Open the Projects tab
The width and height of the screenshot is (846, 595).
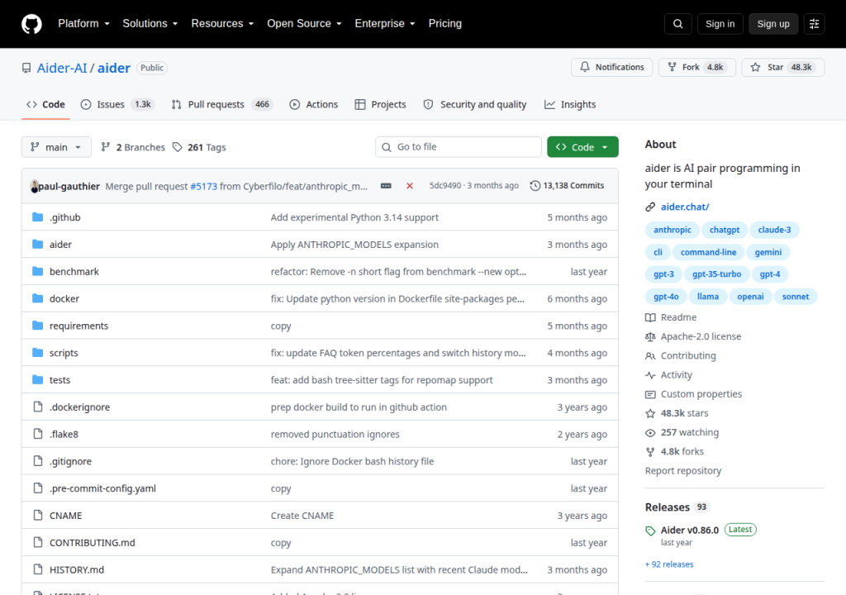click(380, 105)
